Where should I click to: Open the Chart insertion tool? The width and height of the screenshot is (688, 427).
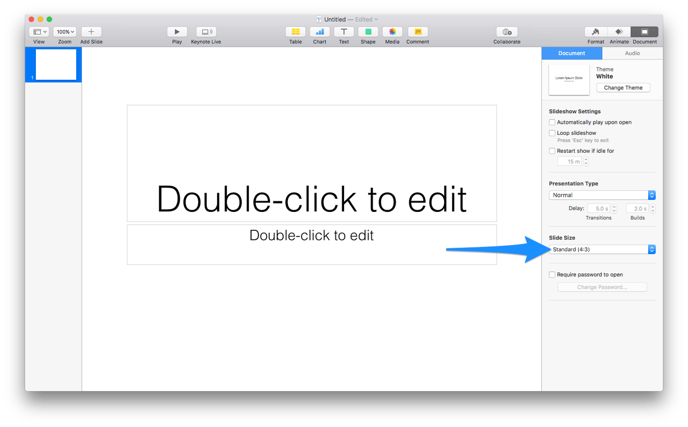pyautogui.click(x=320, y=32)
